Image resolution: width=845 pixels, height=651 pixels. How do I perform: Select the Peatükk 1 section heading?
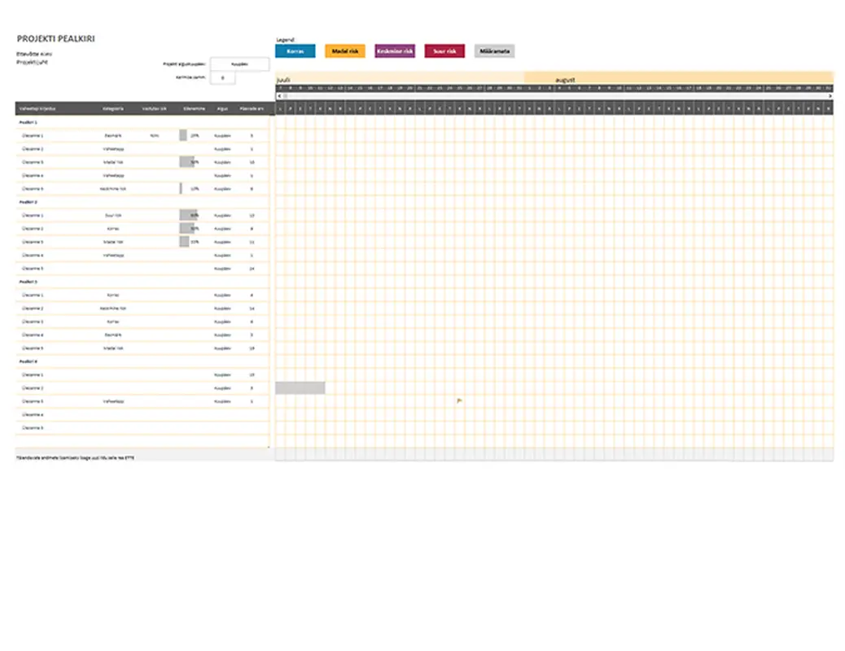click(x=29, y=122)
